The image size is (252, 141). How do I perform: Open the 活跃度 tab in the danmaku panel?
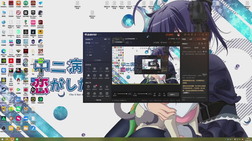[196, 48]
